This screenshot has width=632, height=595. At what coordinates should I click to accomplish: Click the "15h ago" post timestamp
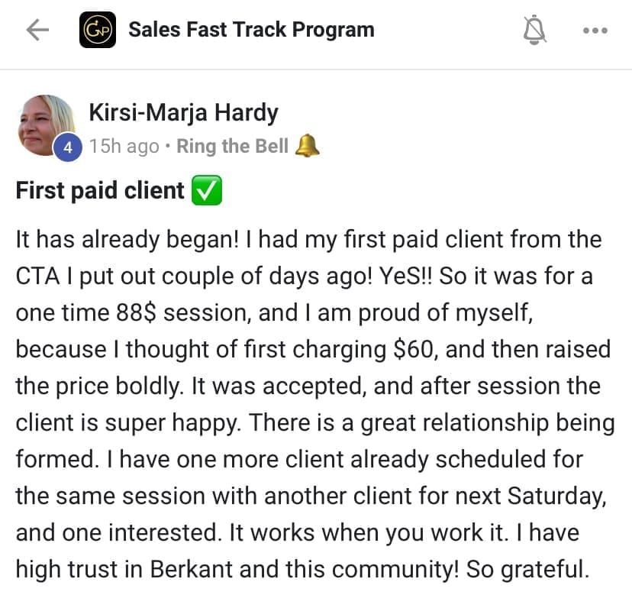[x=124, y=146]
